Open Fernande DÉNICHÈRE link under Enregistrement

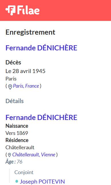[x=41, y=48]
